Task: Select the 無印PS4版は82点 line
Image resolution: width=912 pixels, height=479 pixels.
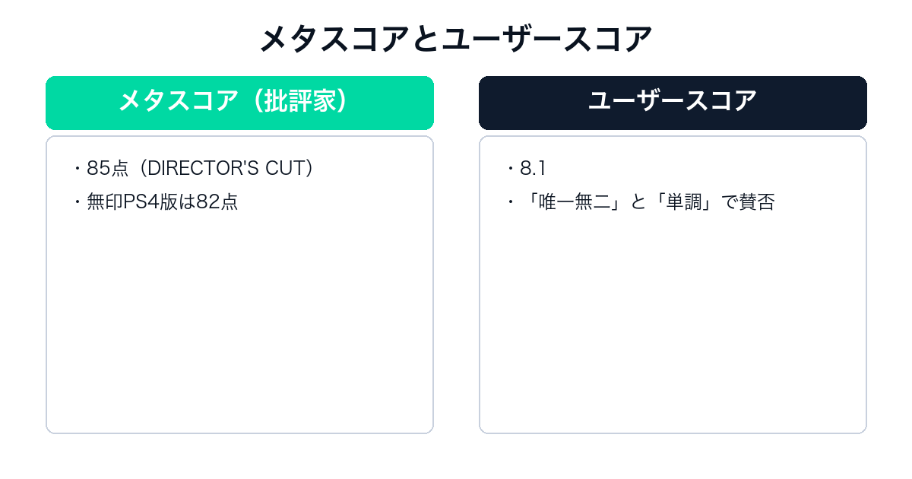Action: click(x=163, y=202)
